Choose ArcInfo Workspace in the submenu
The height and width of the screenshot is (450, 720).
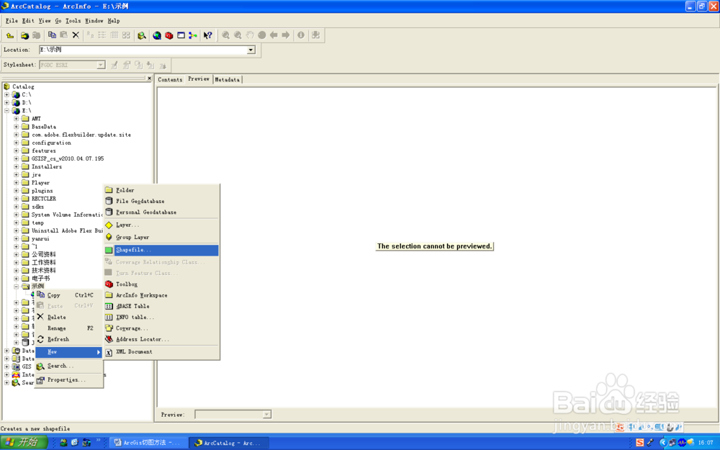(161, 295)
